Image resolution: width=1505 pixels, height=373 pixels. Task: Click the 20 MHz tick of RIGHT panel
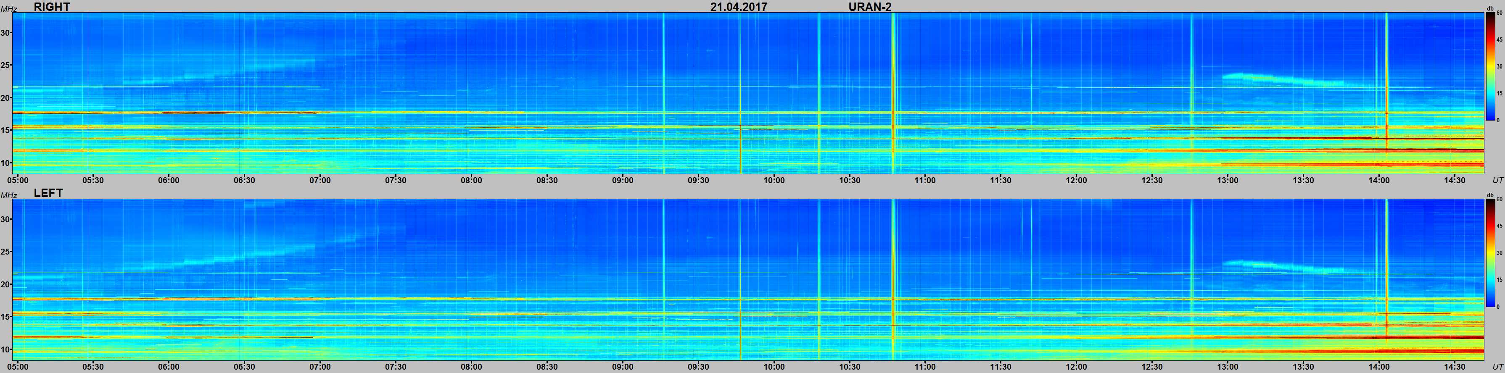point(5,98)
